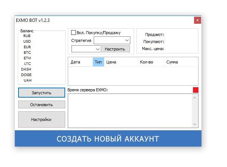Click the LTC balance label

click(x=27, y=64)
